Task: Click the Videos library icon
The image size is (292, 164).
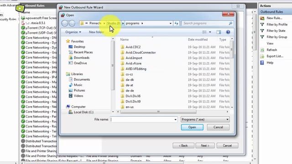Action: coord(71,96)
